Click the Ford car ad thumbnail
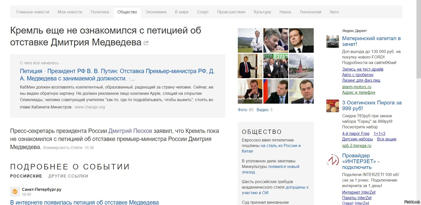Viewport: 421px width, 205px height. 332,42
